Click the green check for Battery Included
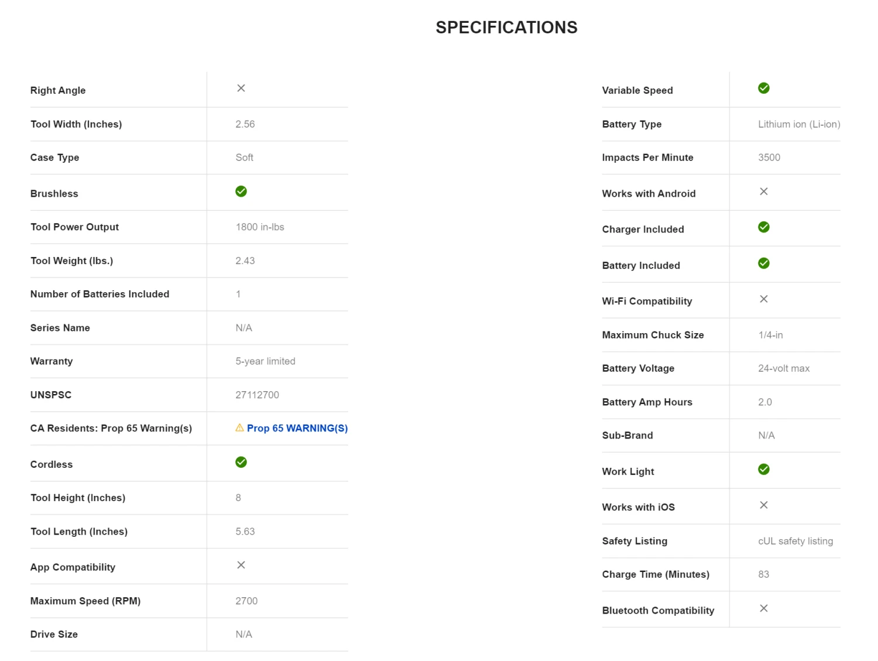The image size is (878, 661). point(764,263)
